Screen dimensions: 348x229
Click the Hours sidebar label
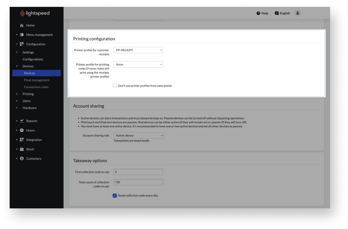[30, 130]
